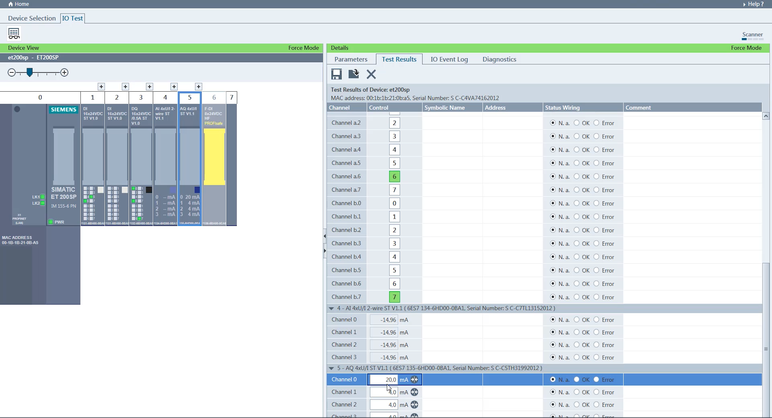This screenshot has width=772, height=418.
Task: Click the zoom out minus icon
Action: 12,73
